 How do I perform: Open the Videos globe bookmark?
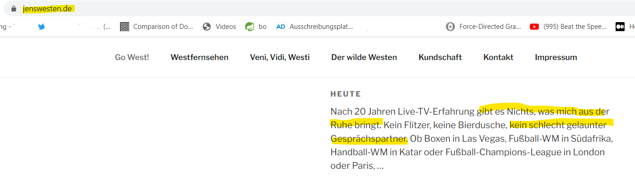coord(219,27)
